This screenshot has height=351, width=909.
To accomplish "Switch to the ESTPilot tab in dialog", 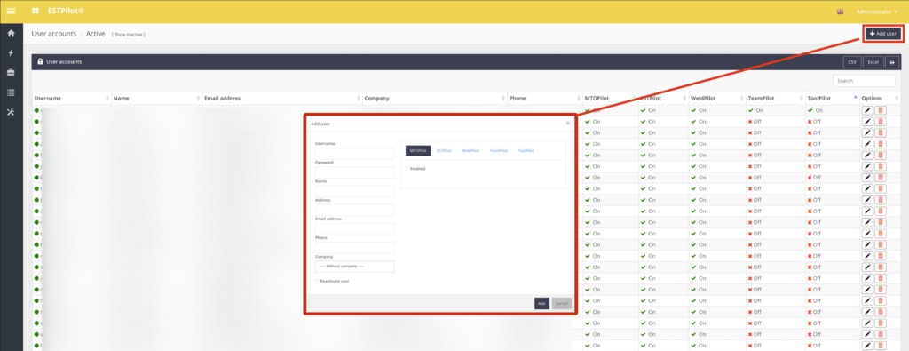I will [444, 150].
